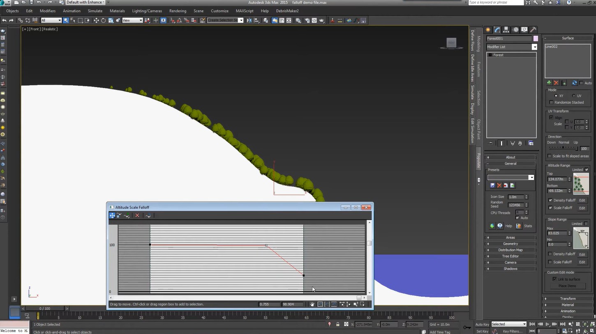Toggle the Altitude Range Limited checkbox
596x334 pixels.
(587, 170)
